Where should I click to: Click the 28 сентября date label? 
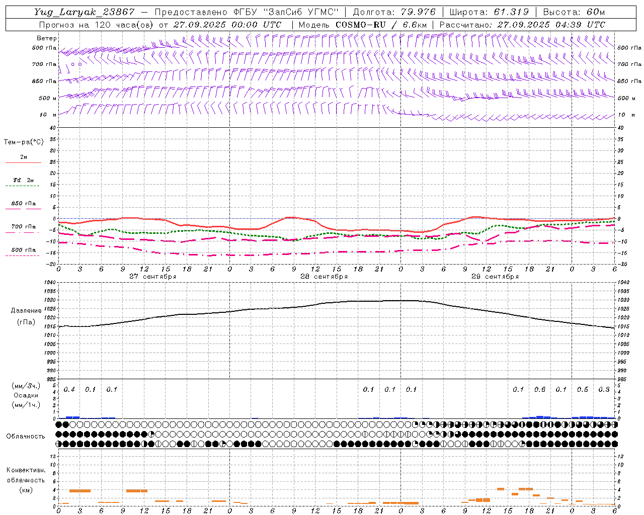point(324,277)
